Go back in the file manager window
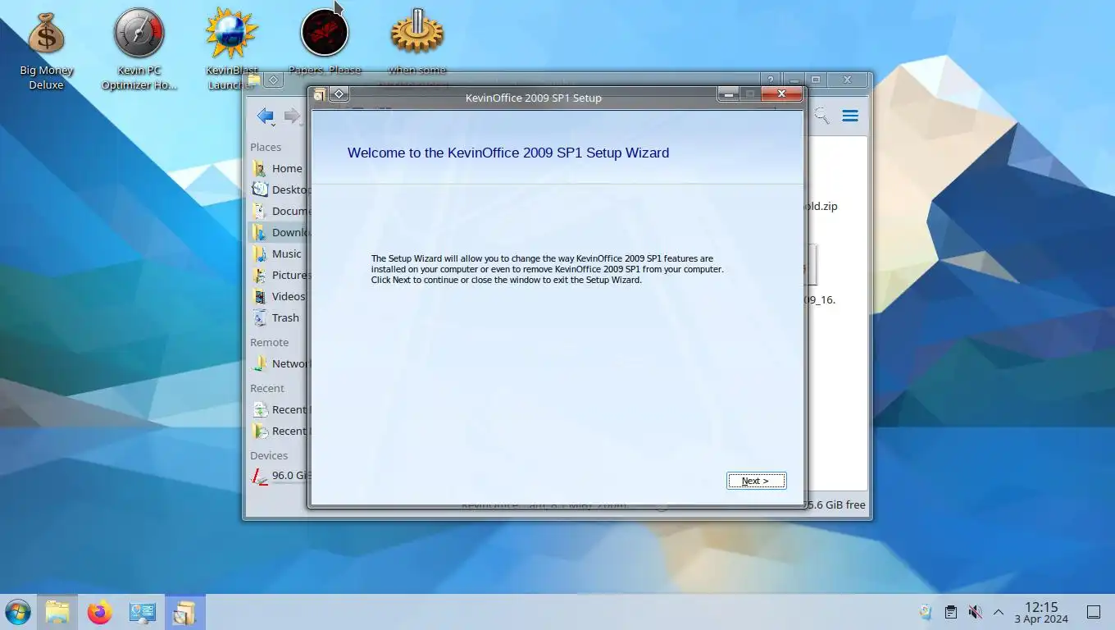 point(265,116)
